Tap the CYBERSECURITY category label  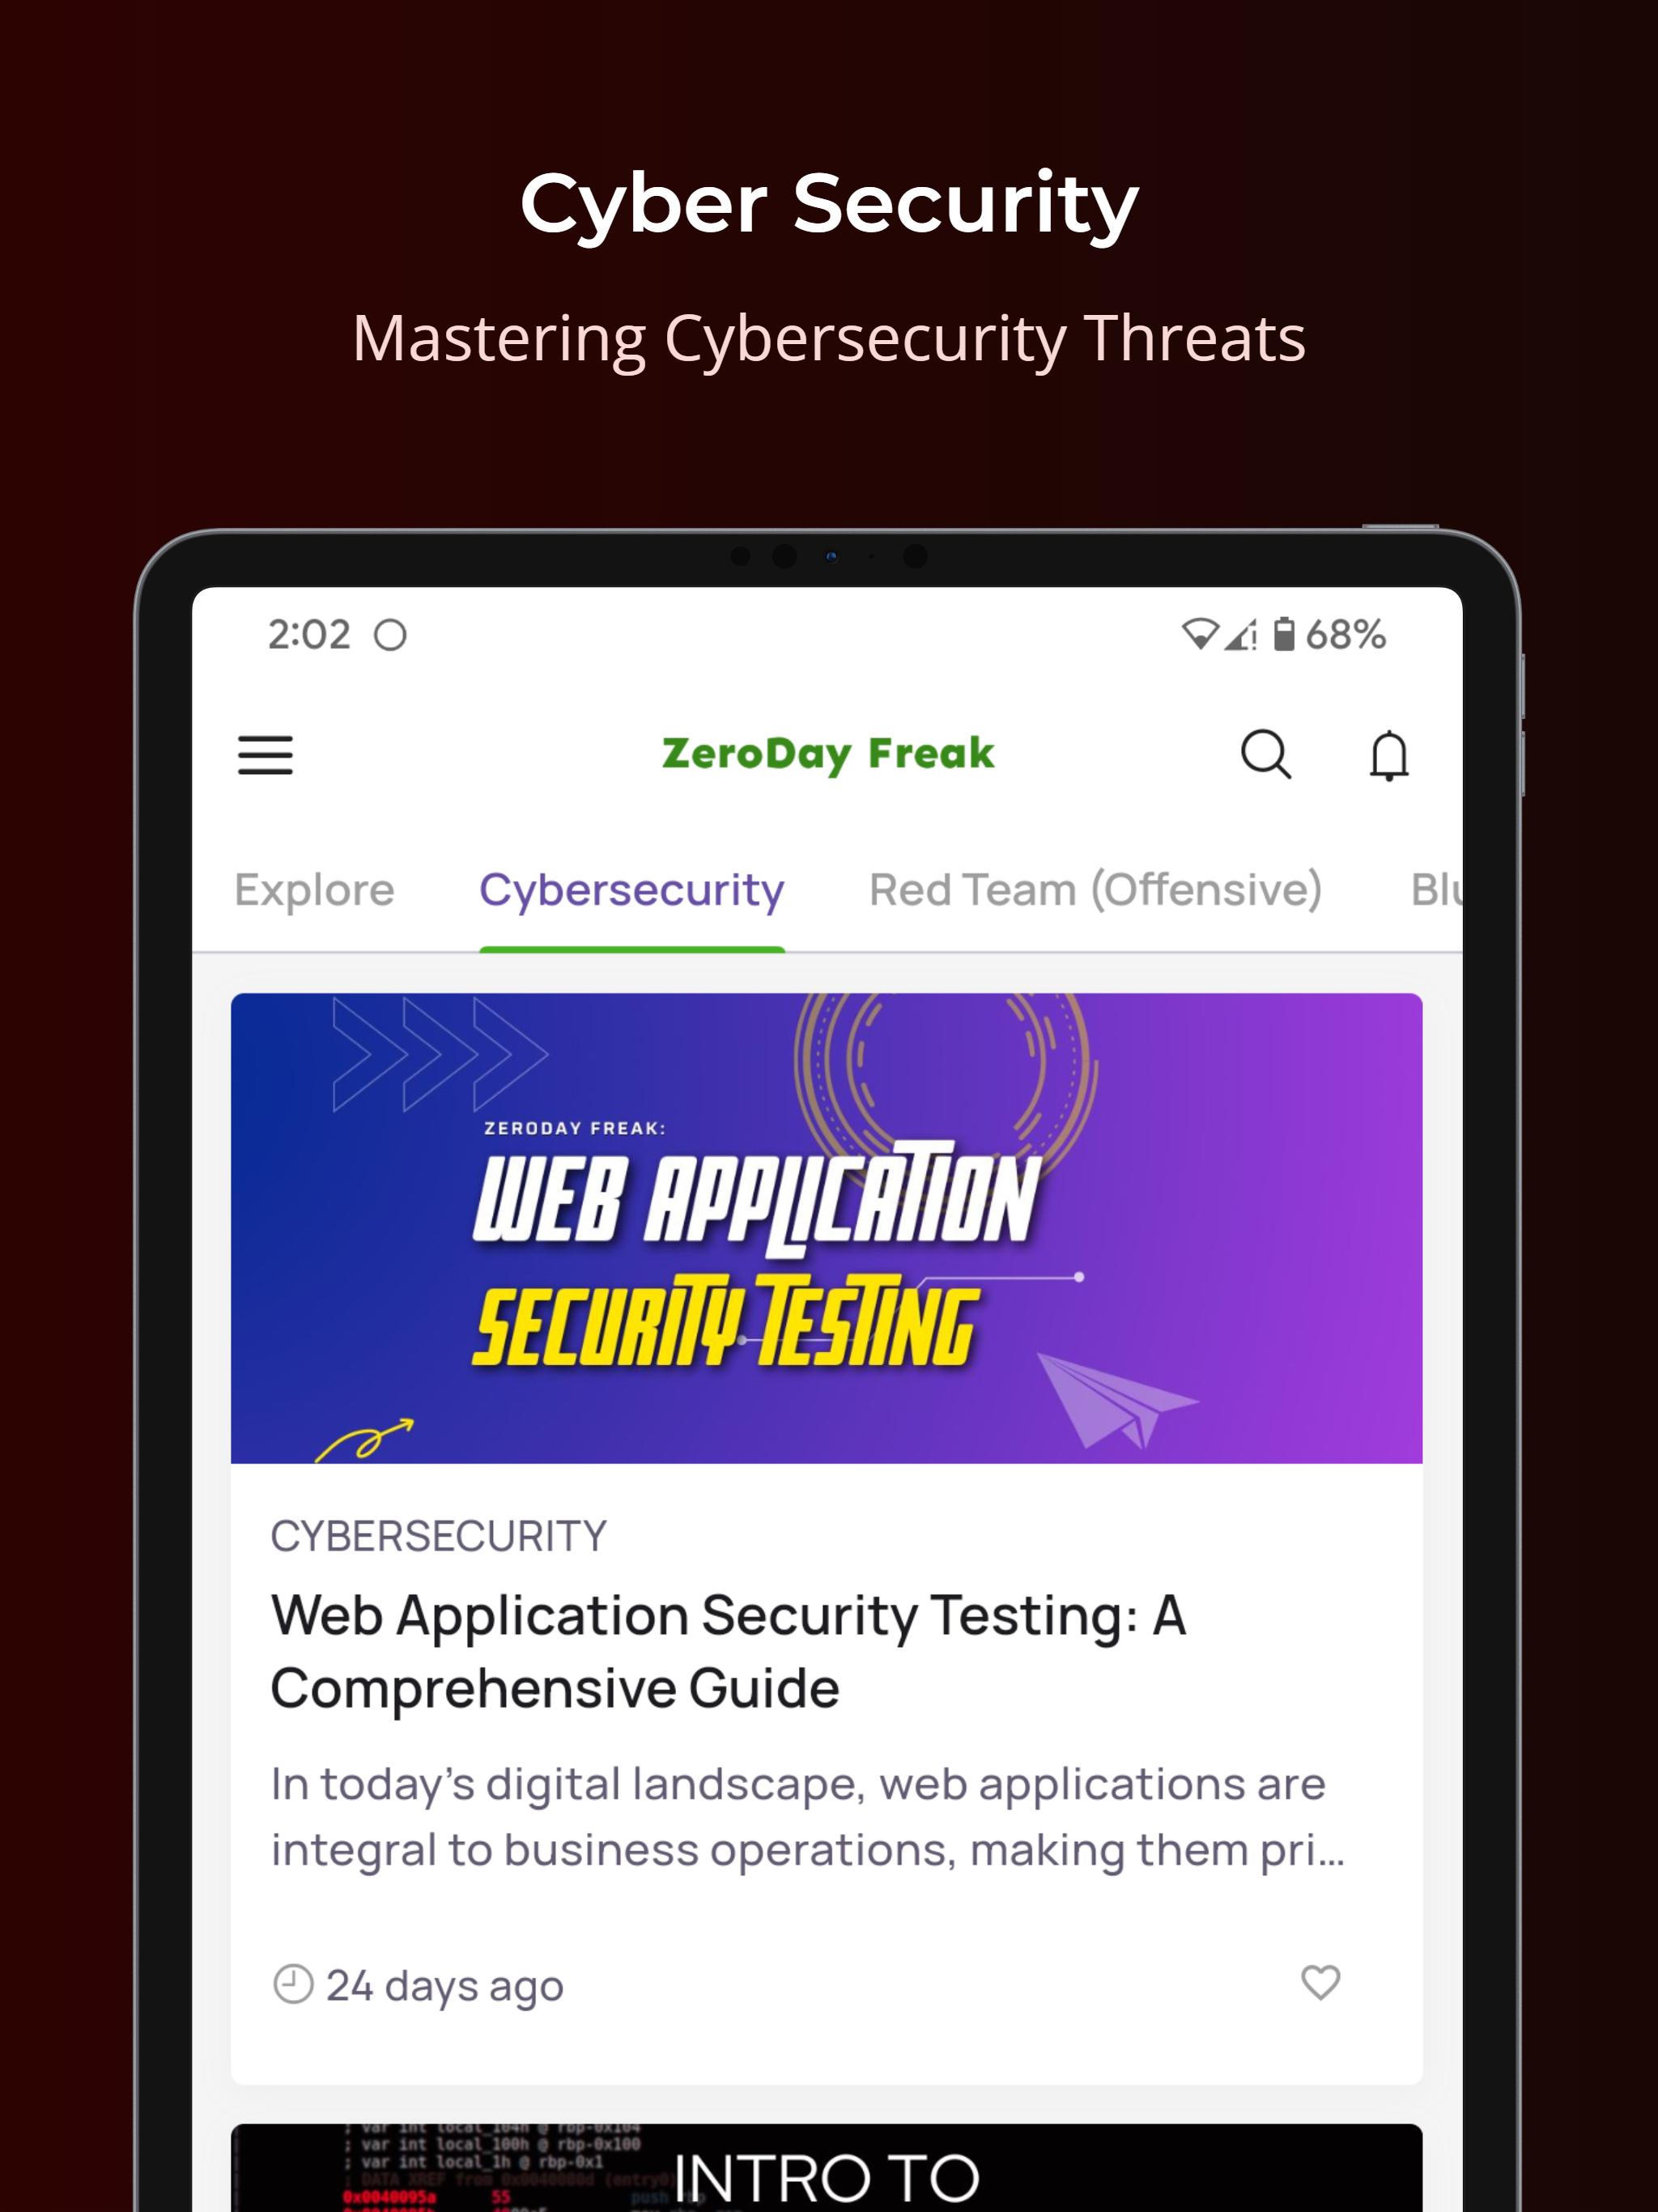(439, 1536)
